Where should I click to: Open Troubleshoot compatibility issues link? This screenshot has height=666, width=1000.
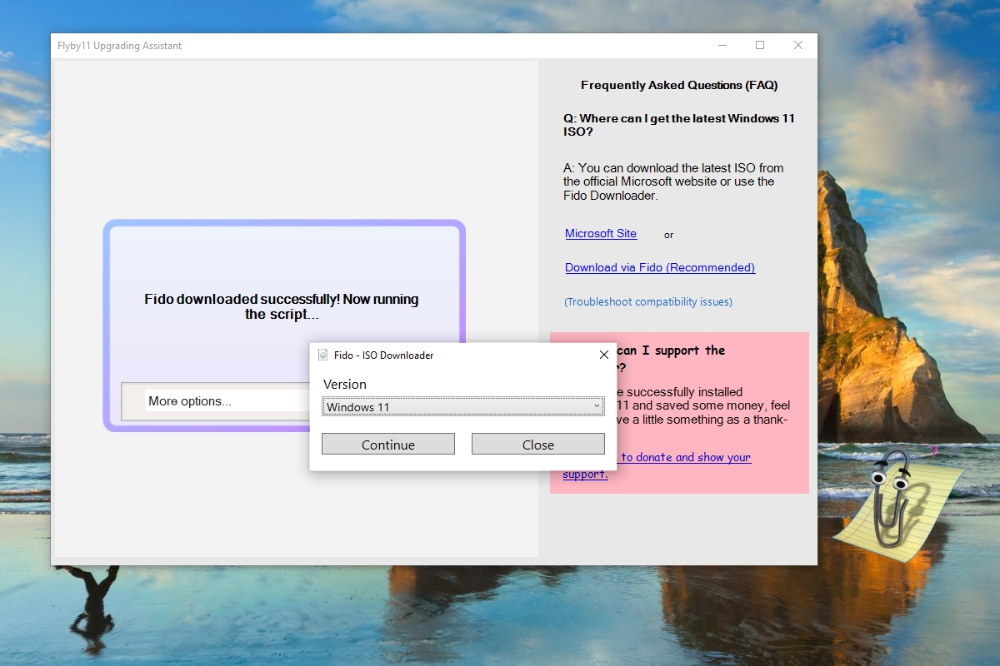coord(648,301)
